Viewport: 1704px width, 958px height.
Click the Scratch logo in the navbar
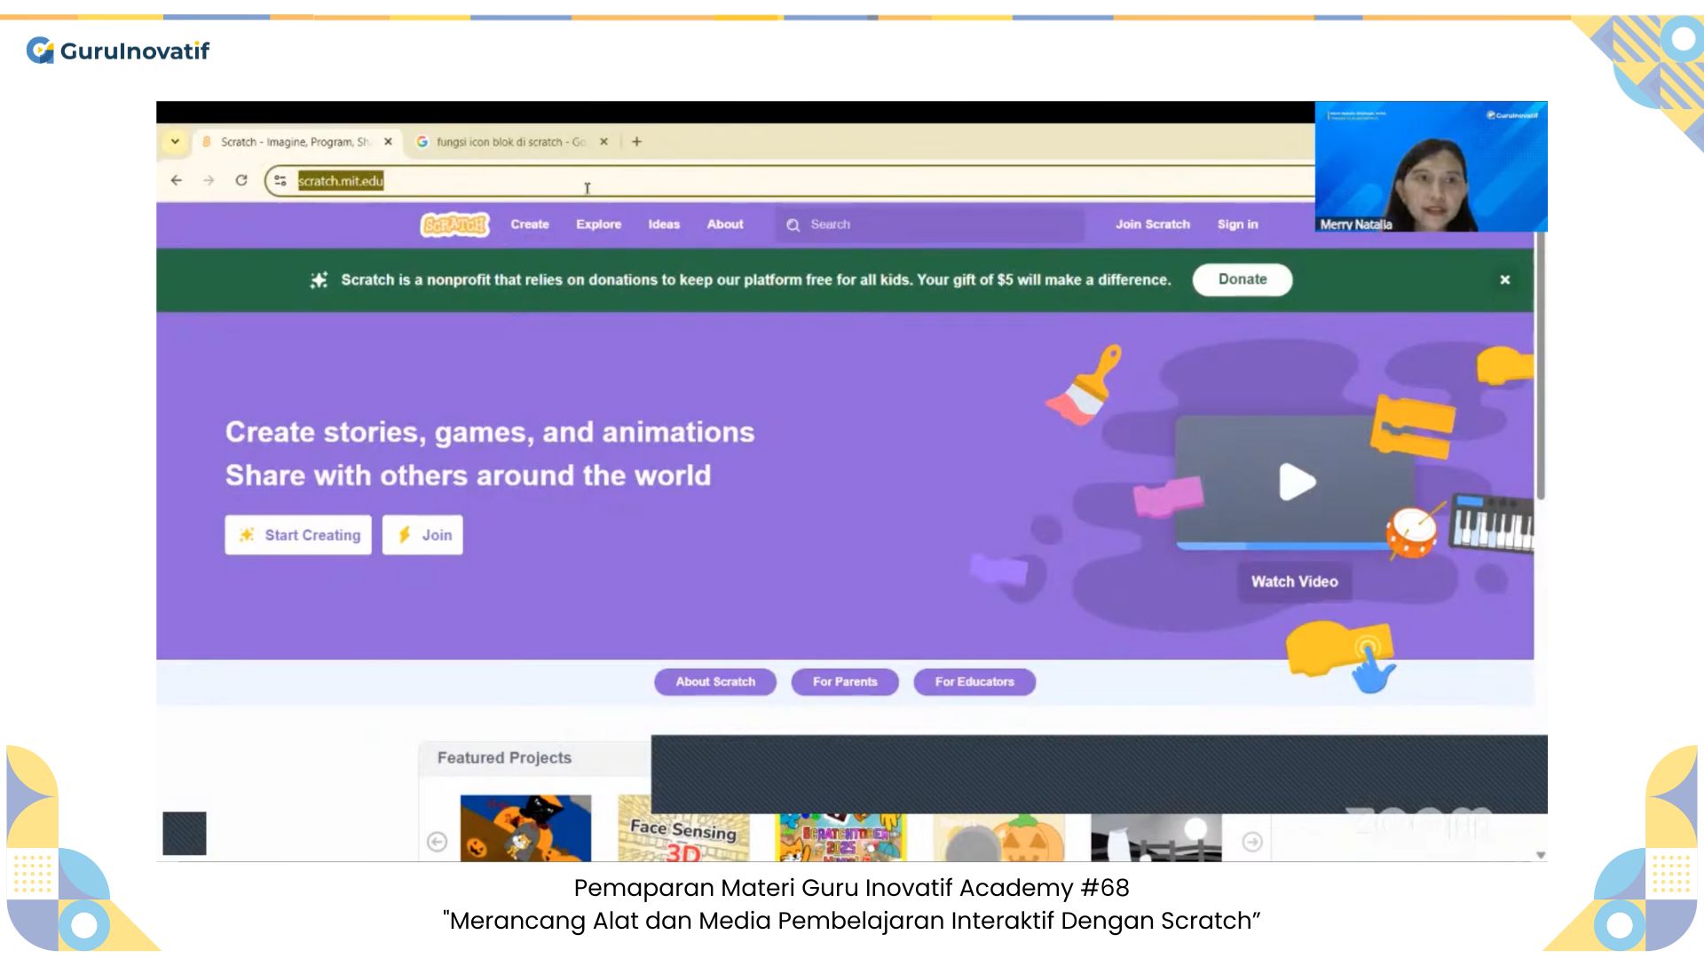point(454,224)
